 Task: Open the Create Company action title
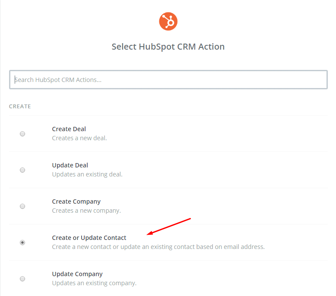coord(76,202)
